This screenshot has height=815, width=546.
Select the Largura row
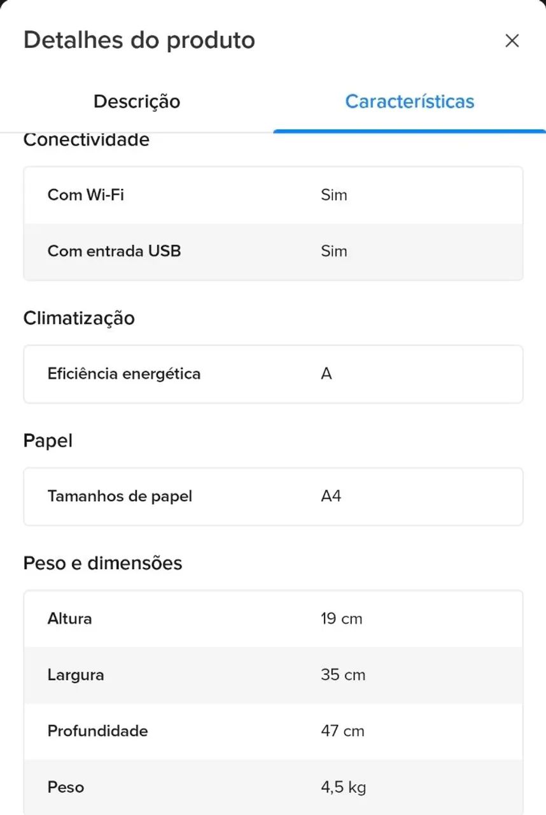(x=273, y=675)
